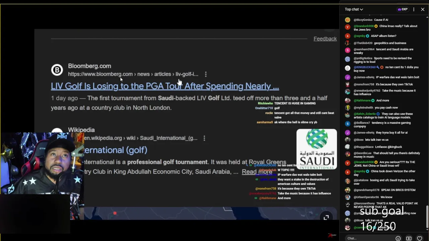
Task: Click @sneakerjunky9762's avatar in chat
Action: (x=348, y=91)
